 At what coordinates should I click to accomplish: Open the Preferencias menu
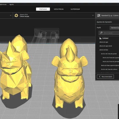3,4
